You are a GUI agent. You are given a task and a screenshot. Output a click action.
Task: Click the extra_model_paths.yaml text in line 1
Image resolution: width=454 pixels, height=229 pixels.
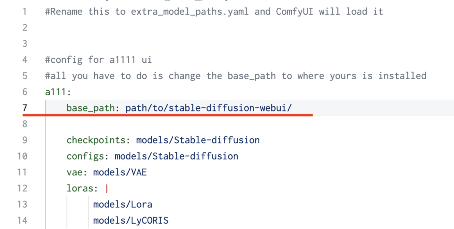pos(190,12)
